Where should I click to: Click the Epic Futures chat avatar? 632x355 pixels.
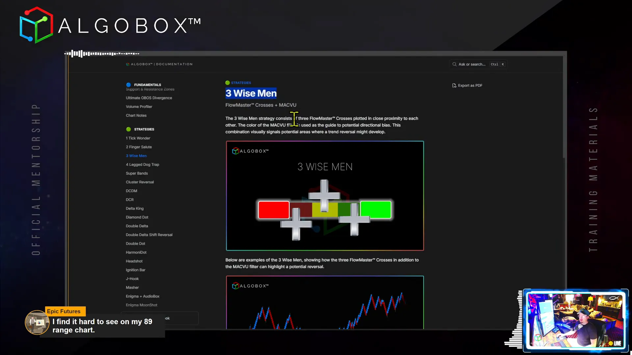(x=37, y=322)
